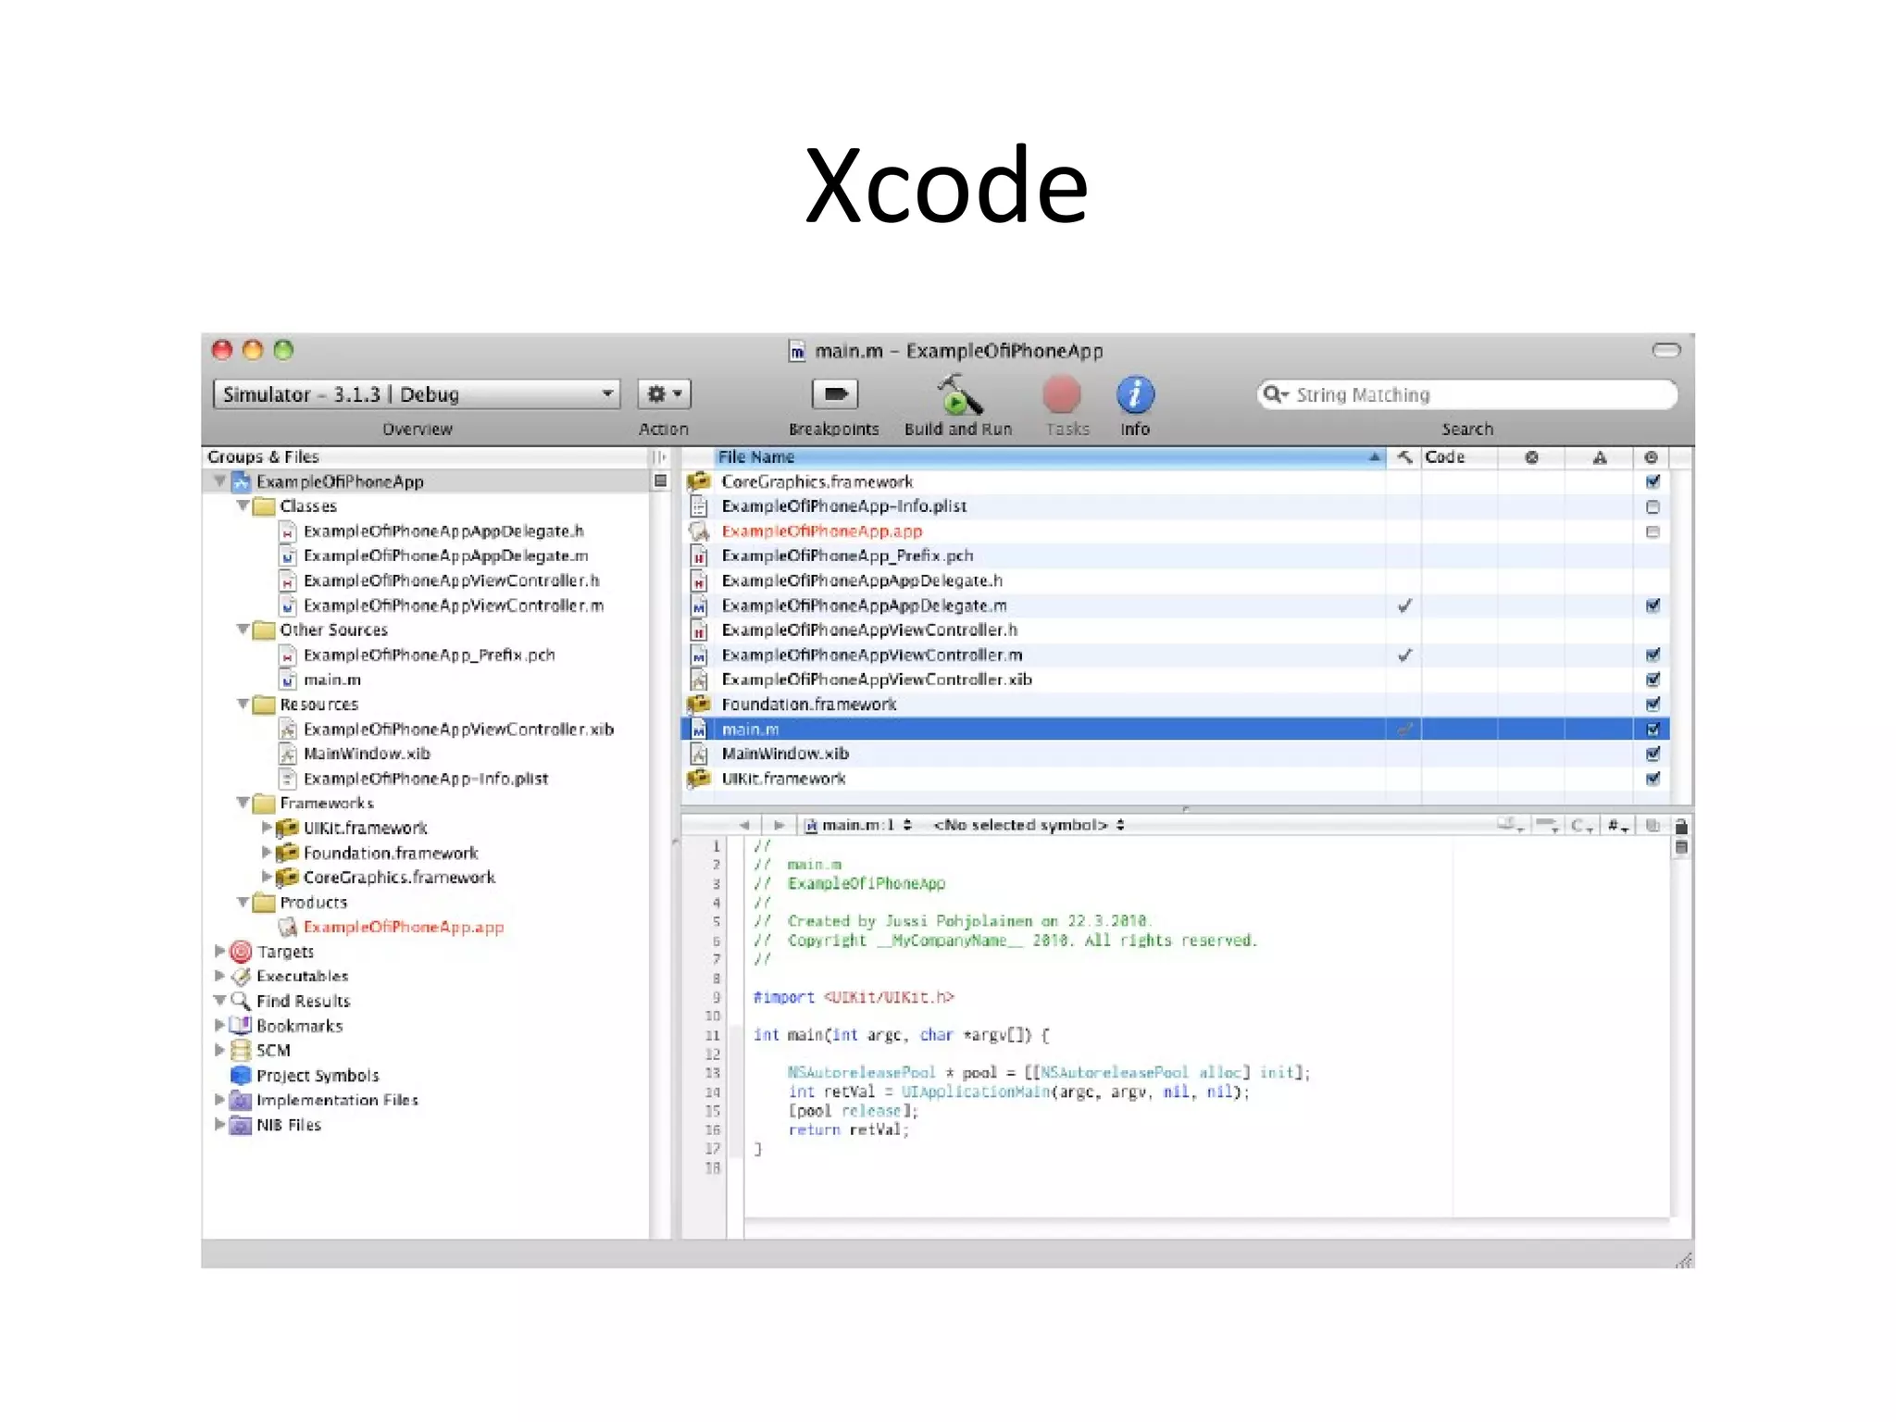Select the Bookmarks book icon
The height and width of the screenshot is (1422, 1896).
click(241, 1026)
